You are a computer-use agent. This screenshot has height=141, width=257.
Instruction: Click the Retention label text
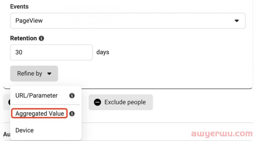click(x=23, y=38)
